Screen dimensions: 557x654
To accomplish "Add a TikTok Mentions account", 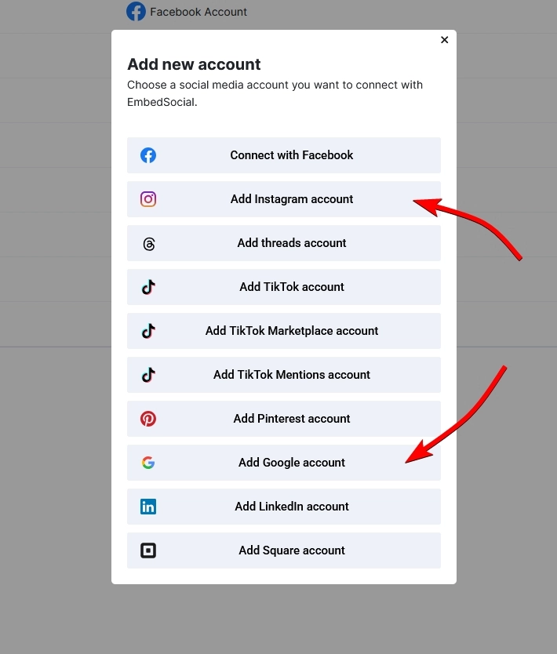I will (291, 375).
